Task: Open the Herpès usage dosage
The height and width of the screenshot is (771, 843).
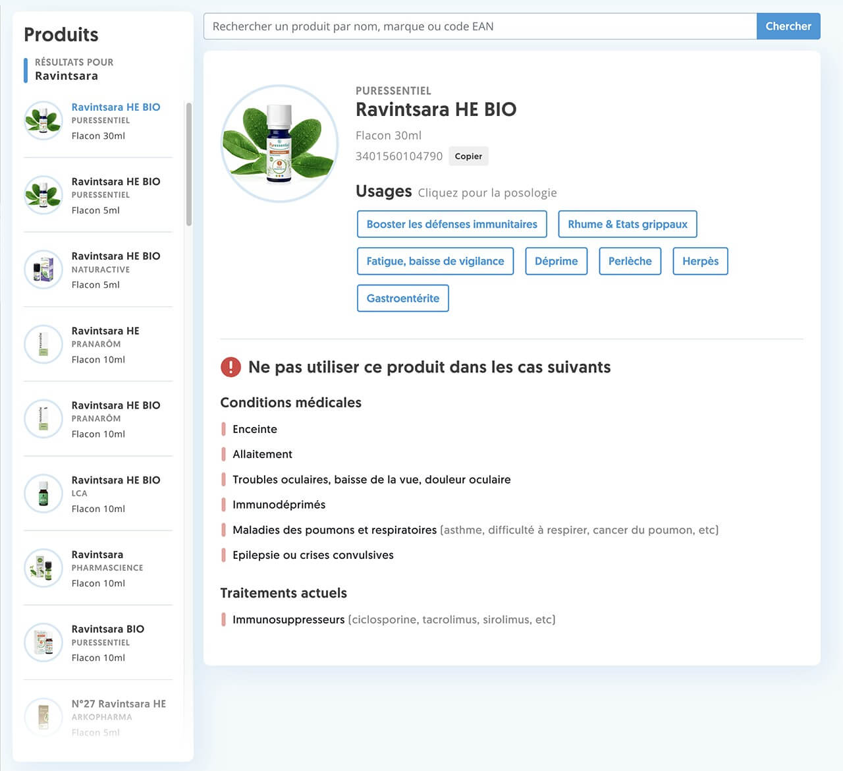Action: pyautogui.click(x=700, y=261)
